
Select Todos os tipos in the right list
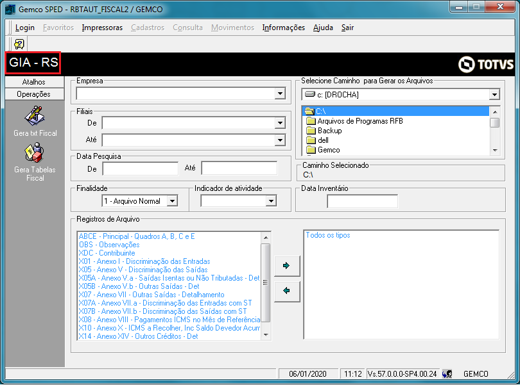pos(328,235)
